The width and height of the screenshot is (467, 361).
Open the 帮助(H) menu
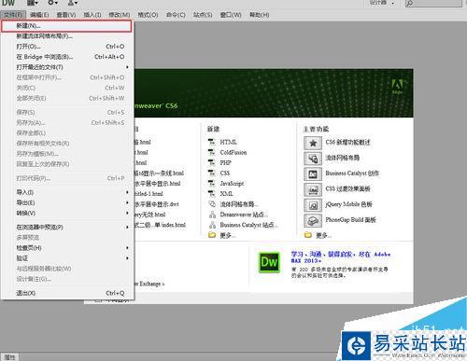coord(260,15)
